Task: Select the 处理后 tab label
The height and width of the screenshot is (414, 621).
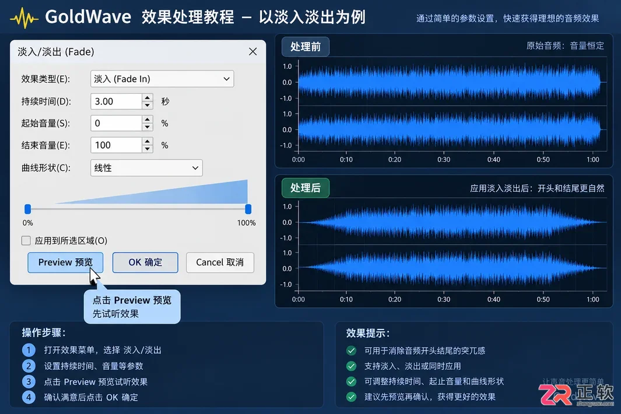Action: 306,188
